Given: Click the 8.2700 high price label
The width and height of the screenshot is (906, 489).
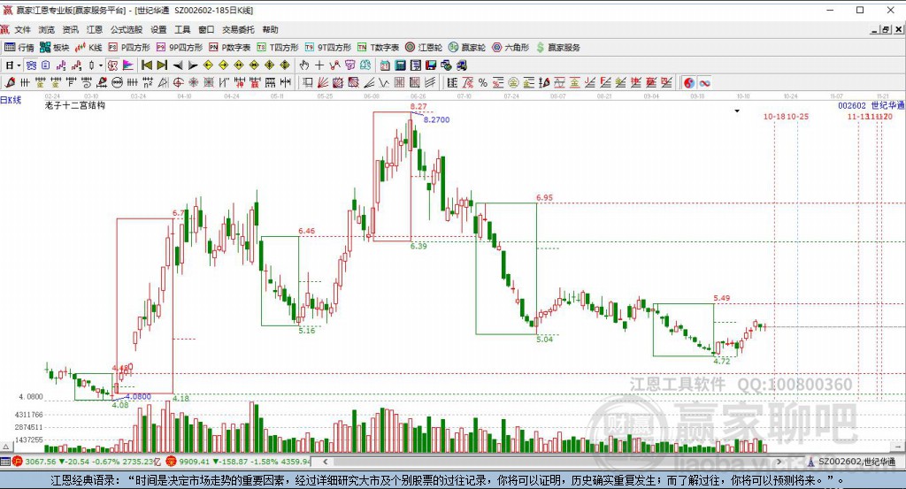Looking at the screenshot, I should point(436,119).
